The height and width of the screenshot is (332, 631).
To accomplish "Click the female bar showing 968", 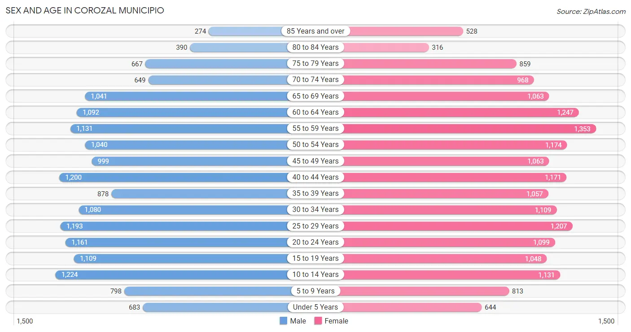I will (x=425, y=80).
